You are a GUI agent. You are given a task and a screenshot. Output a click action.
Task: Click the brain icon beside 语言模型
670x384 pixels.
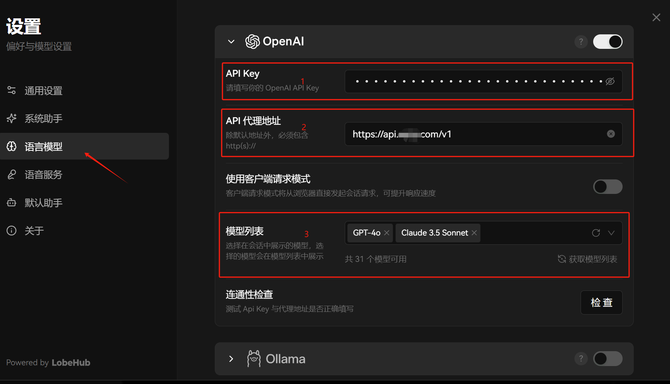[x=11, y=146]
